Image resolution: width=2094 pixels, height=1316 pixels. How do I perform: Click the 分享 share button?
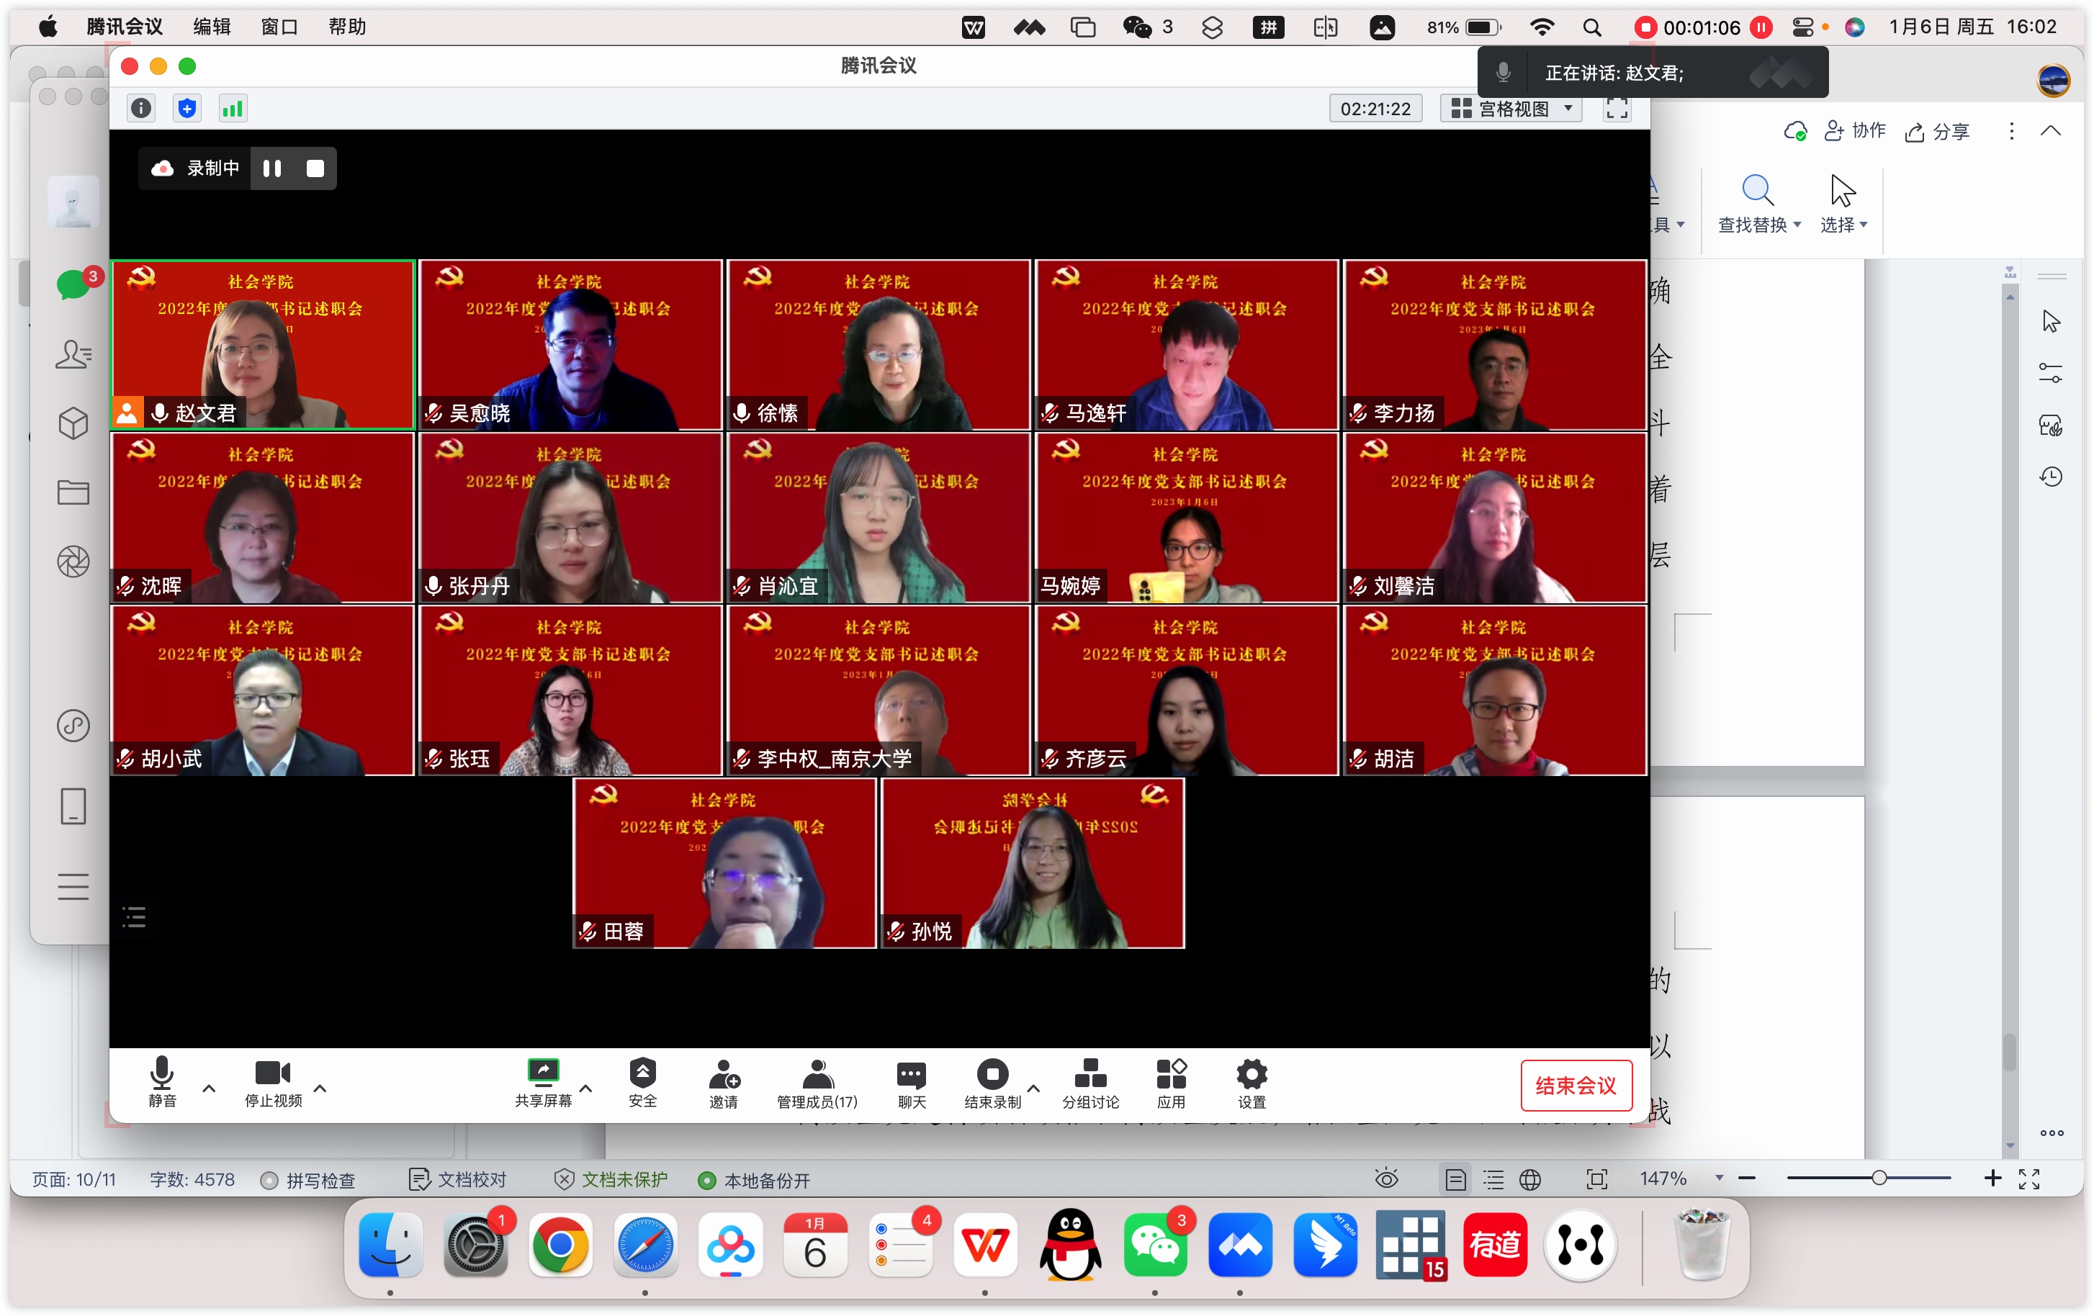pos(1938,131)
